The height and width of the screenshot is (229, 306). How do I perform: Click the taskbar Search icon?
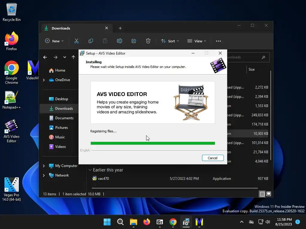click(x=120, y=222)
